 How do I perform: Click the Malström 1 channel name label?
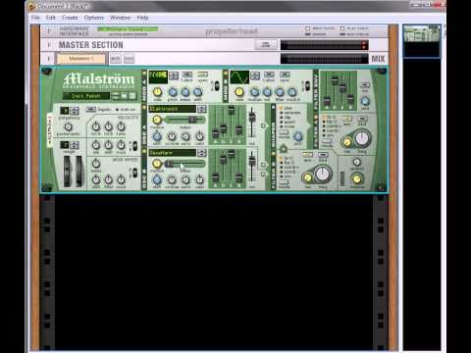click(81, 59)
